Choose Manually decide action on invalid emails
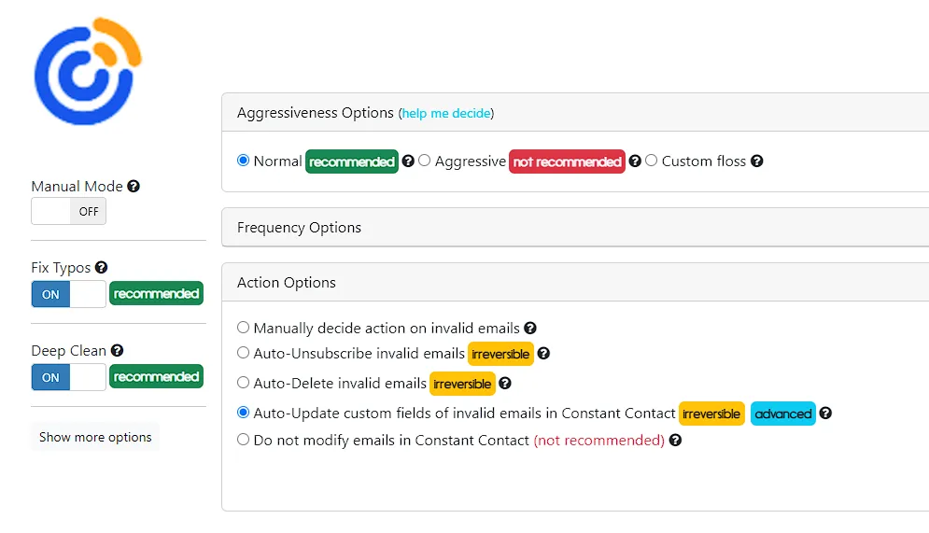Viewport: 929px width, 533px height. tap(243, 328)
